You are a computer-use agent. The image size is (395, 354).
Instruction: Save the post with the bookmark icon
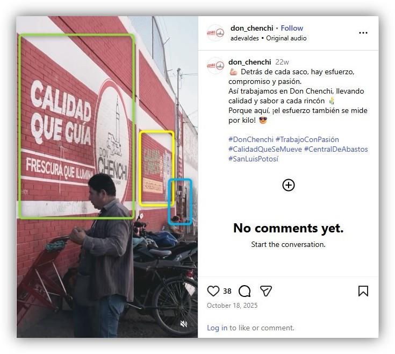363,291
